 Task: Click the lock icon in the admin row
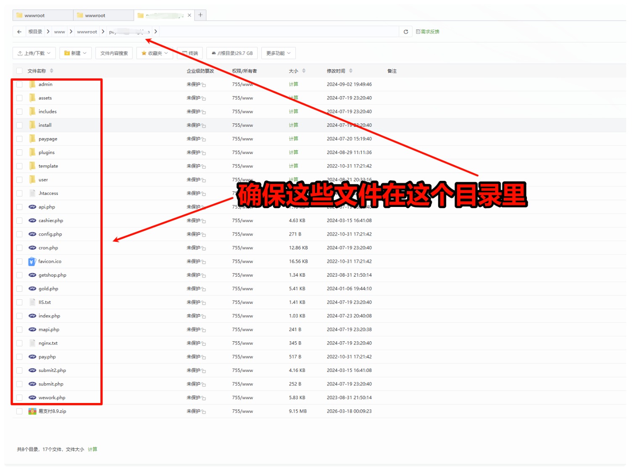click(x=204, y=85)
